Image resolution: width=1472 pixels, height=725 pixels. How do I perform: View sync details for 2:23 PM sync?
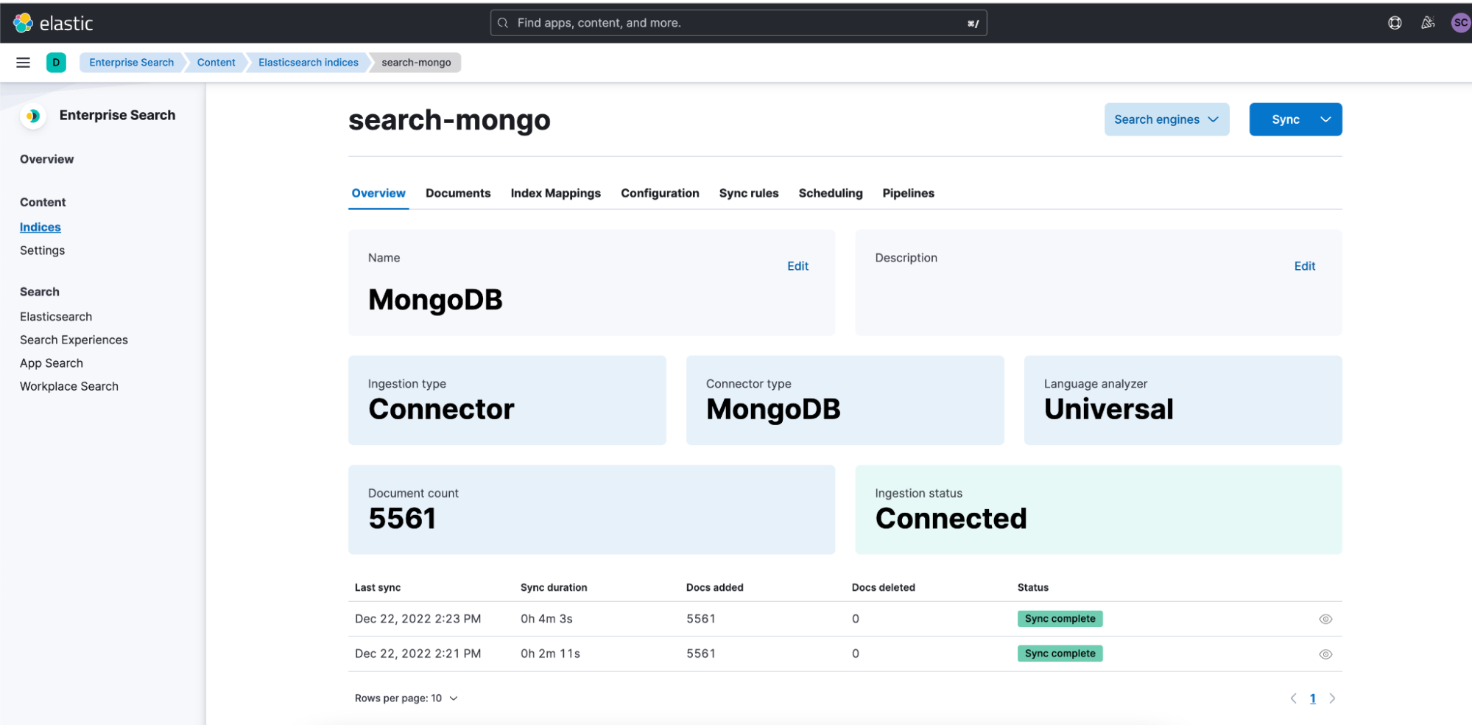point(1325,619)
